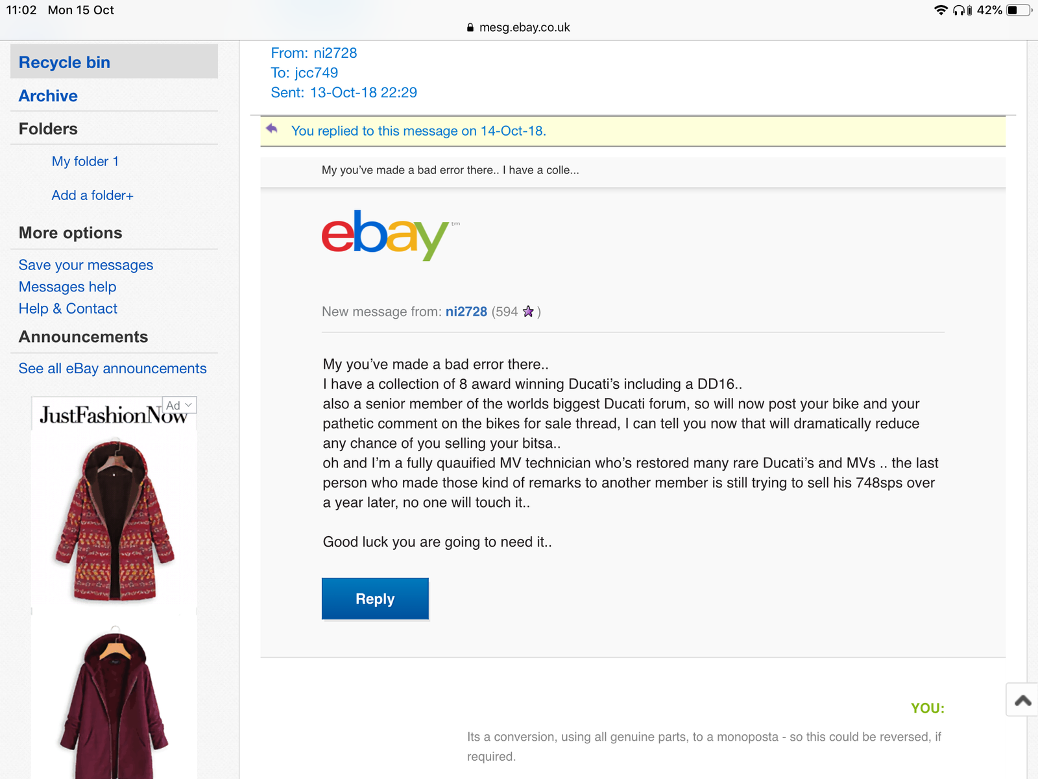1038x779 pixels.
Task: Click the purple feedback star icon
Action: pyautogui.click(x=528, y=312)
